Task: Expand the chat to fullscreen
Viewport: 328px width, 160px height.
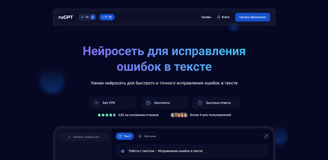Action: point(266,136)
